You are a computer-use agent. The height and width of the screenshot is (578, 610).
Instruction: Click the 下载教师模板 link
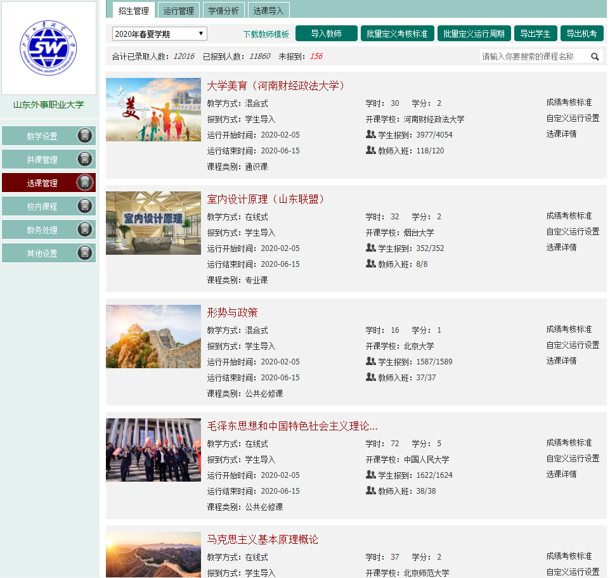click(x=266, y=34)
